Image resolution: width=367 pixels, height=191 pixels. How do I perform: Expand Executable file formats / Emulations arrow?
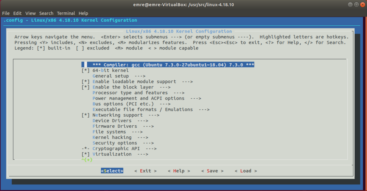point(204,110)
